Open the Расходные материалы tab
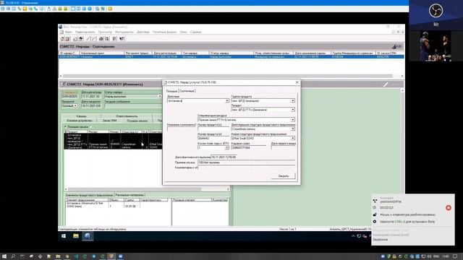Viewport: 463px width, 260px height. tap(129, 195)
